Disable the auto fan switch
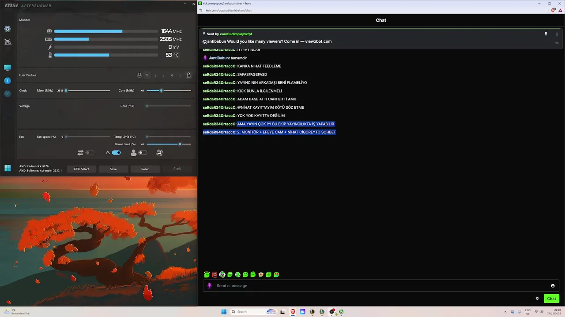Viewport: 565px width, 317px height. (116, 153)
